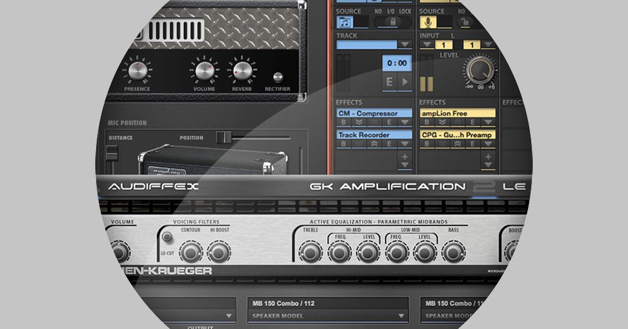
Task: Click the E edit icon on CM - Compressor
Action: tap(389, 120)
